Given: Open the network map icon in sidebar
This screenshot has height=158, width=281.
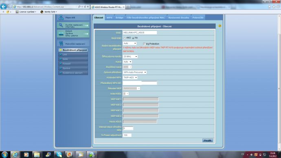Looking at the screenshot, I should [x=61, y=18].
